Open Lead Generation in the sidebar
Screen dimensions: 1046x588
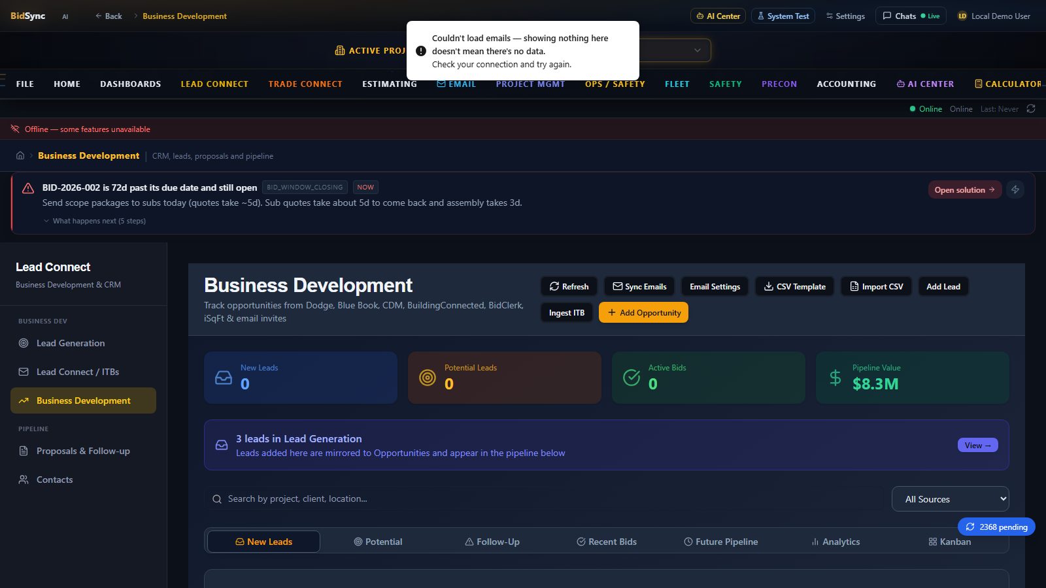(x=83, y=343)
